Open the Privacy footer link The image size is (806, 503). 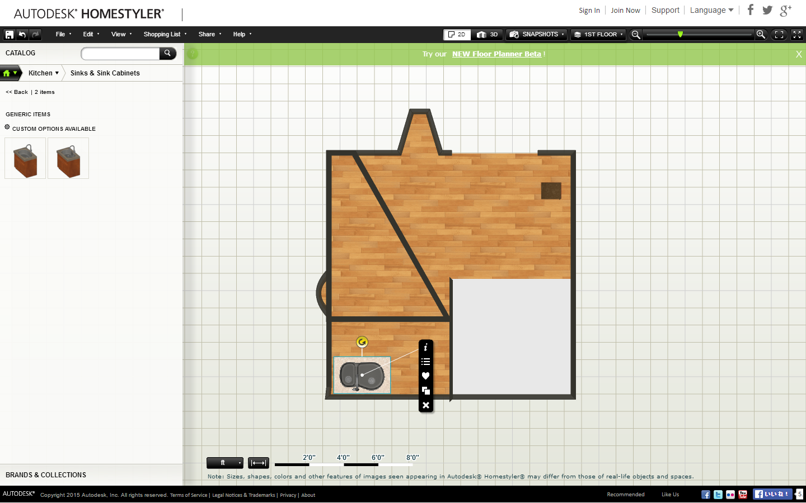tap(288, 495)
